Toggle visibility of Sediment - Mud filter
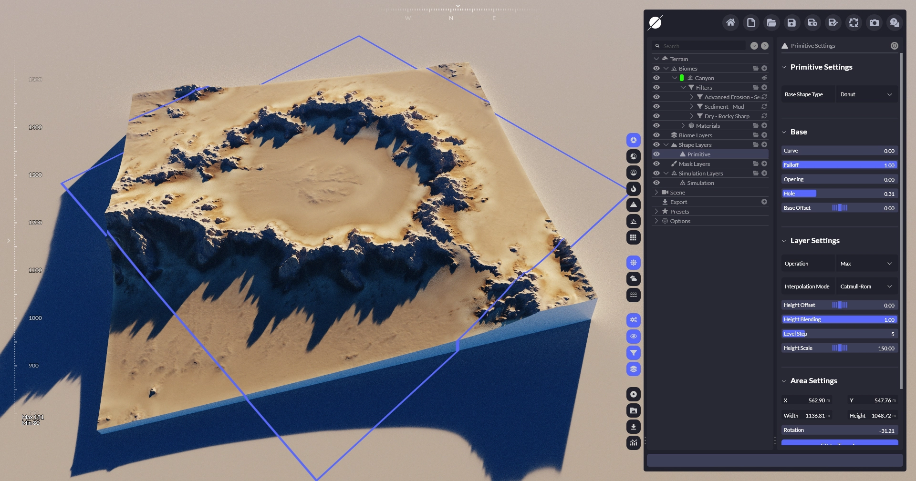 656,107
